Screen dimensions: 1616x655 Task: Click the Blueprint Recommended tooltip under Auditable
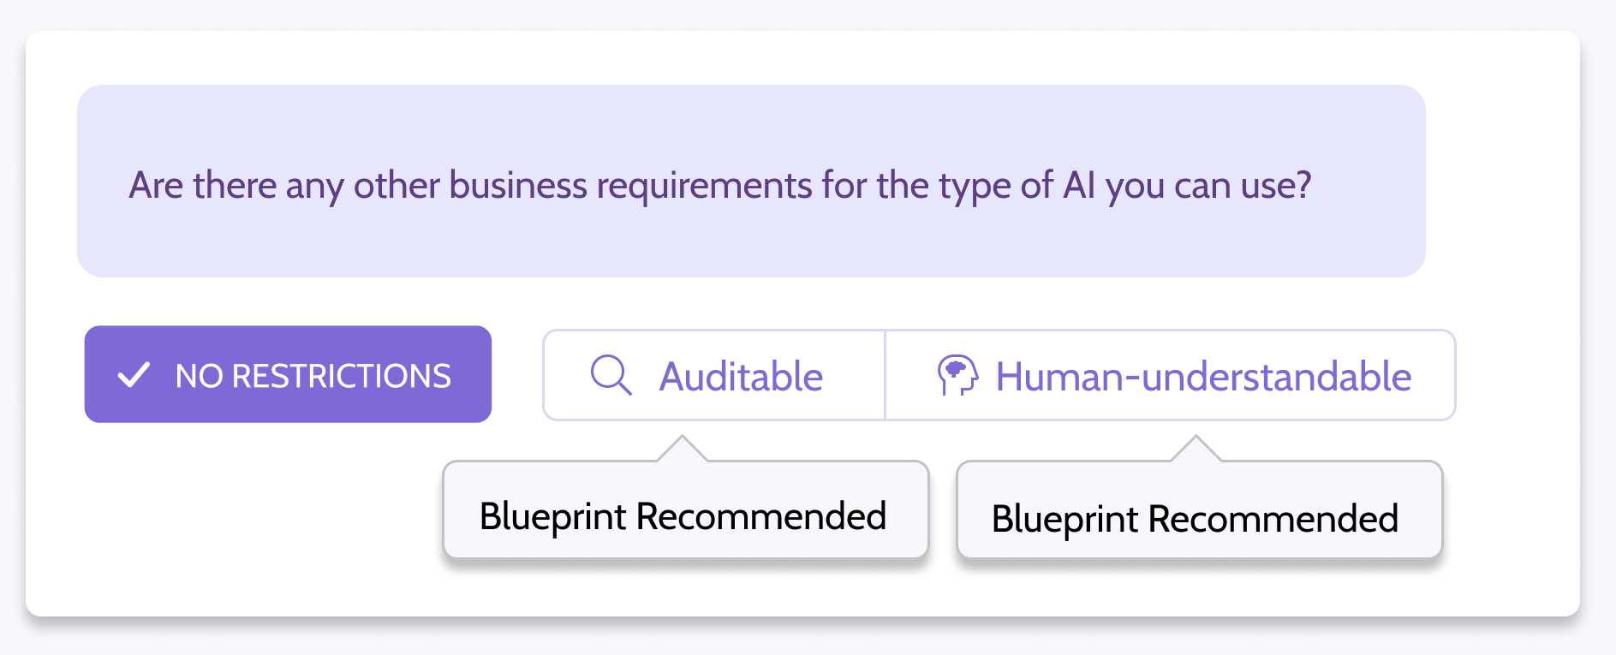(685, 510)
